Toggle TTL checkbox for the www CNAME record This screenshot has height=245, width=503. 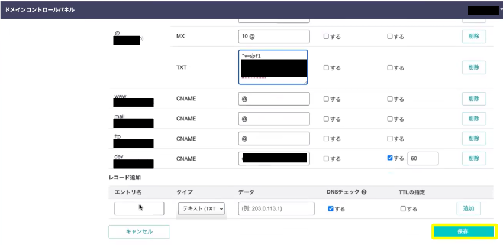click(x=391, y=99)
